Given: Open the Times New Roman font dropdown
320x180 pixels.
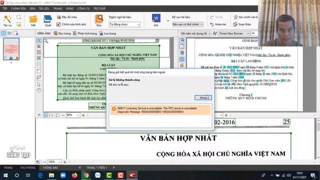Looking at the screenshot, I should (234, 33).
